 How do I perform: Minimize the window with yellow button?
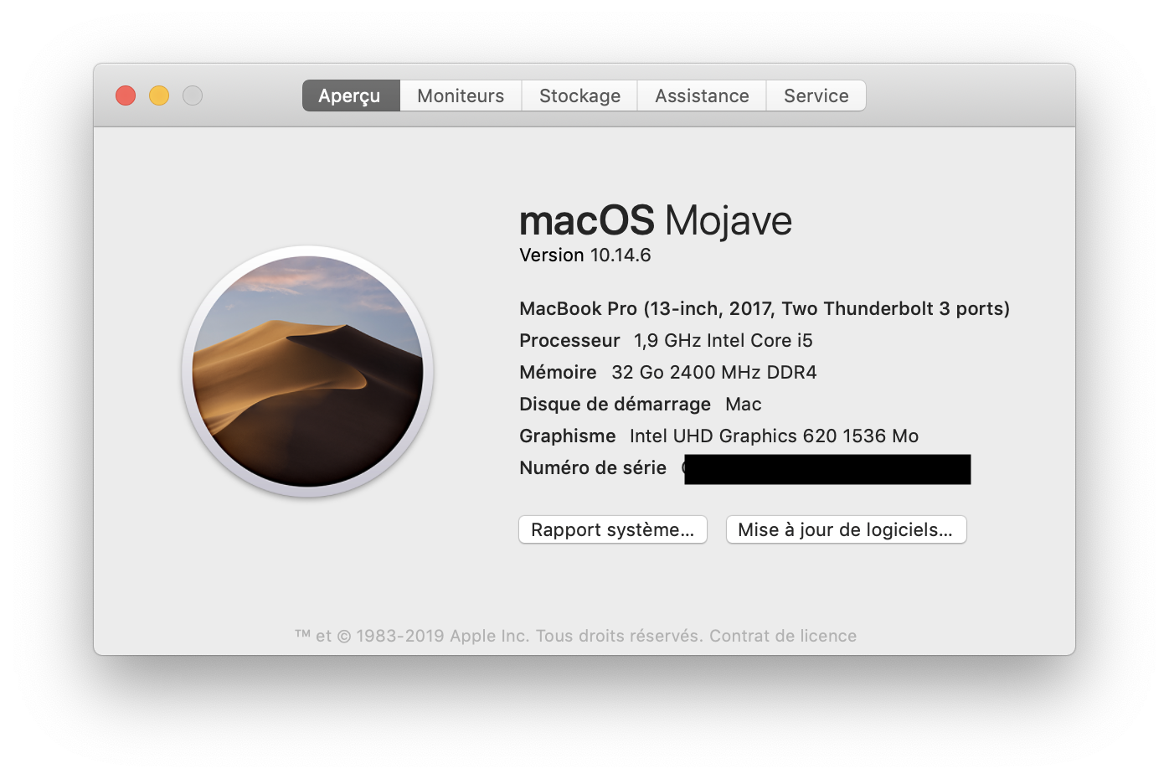click(159, 95)
